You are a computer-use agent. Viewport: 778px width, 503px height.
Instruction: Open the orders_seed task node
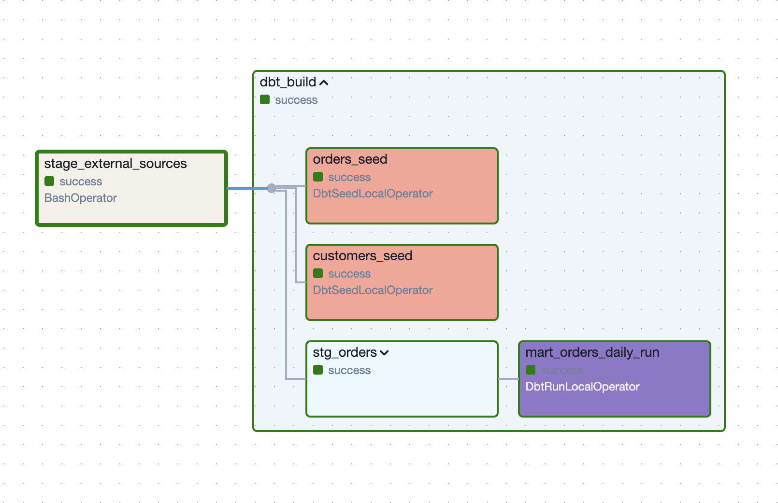(x=402, y=186)
